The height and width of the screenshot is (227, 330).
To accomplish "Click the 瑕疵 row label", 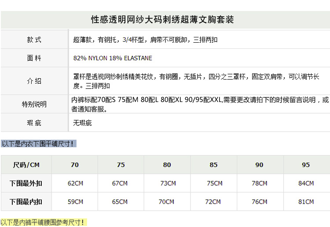I will pos(34,123).
